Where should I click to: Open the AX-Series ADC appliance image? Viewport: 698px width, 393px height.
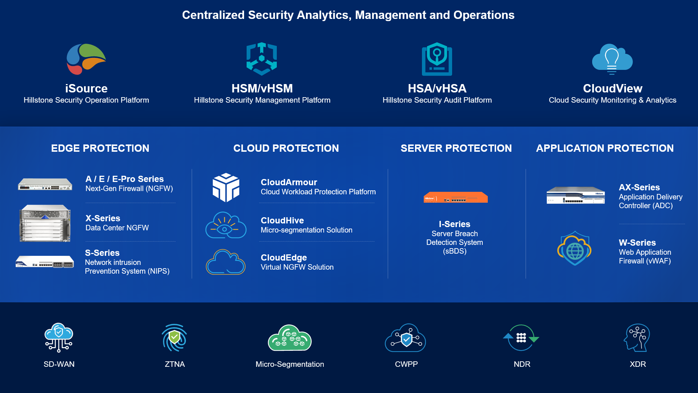575,195
